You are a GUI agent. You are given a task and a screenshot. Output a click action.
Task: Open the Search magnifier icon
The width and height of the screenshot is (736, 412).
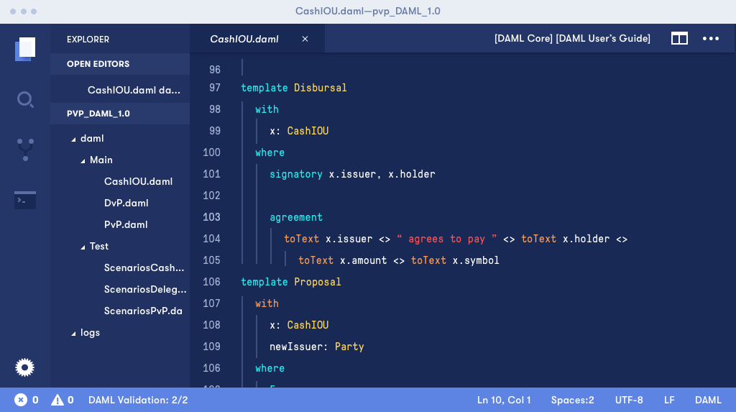click(25, 99)
